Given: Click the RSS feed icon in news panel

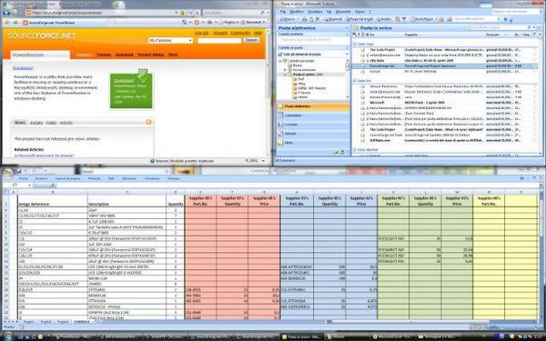Looking at the screenshot, I should (148, 122).
